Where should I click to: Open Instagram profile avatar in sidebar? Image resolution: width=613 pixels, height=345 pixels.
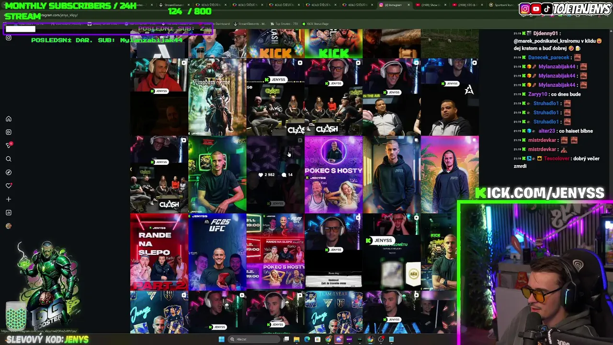[9, 226]
